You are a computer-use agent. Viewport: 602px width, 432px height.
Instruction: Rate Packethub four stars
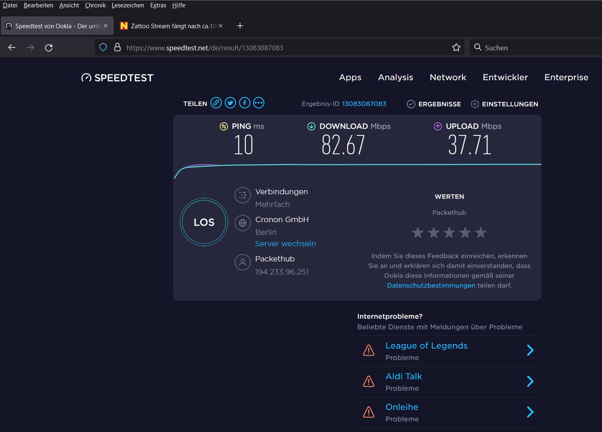tap(465, 232)
